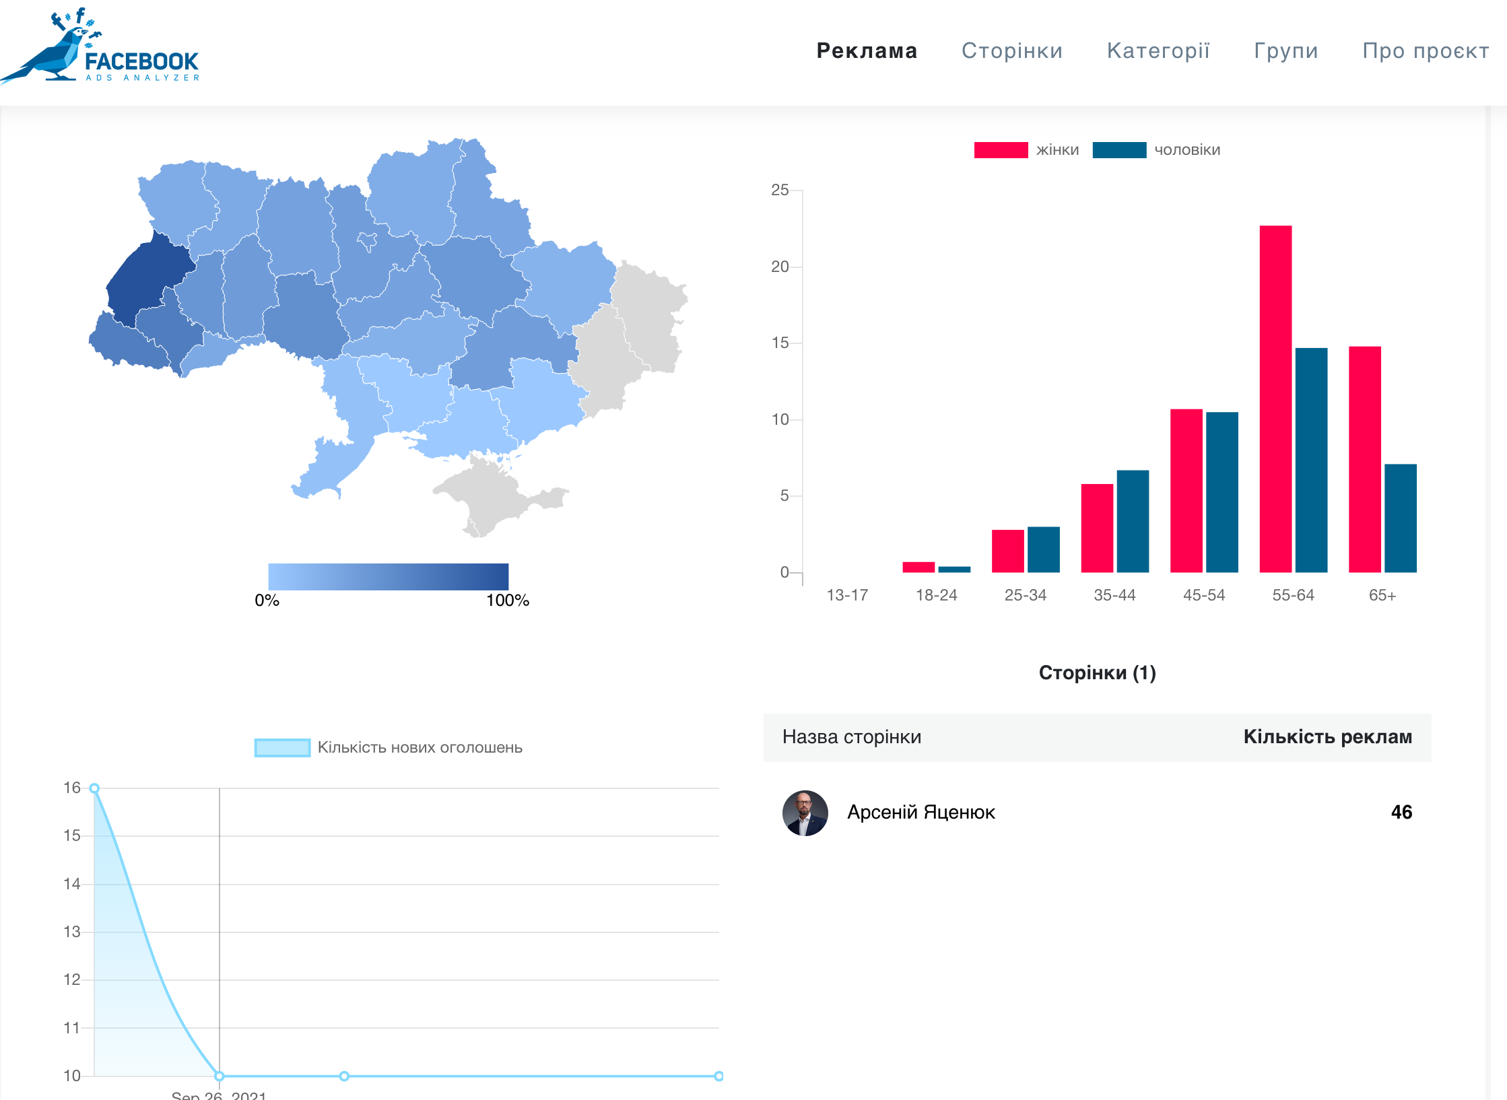Click the line chart point at value 16
The width and height of the screenshot is (1507, 1100).
pyautogui.click(x=94, y=788)
